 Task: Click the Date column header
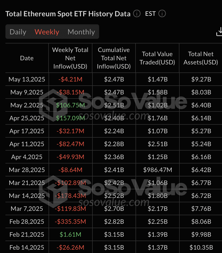27,58
